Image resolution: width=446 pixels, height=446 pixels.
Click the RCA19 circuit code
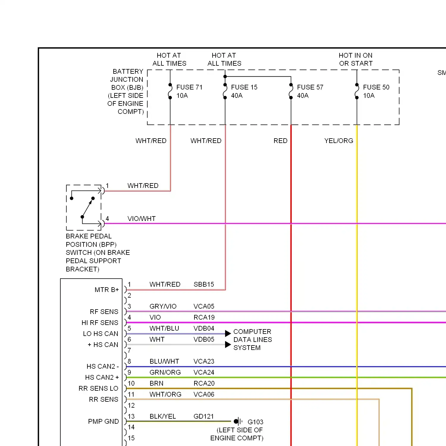[204, 317]
